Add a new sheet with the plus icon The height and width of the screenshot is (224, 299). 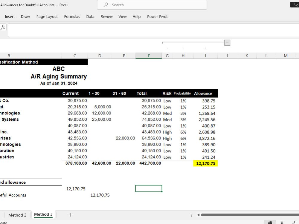(71, 215)
